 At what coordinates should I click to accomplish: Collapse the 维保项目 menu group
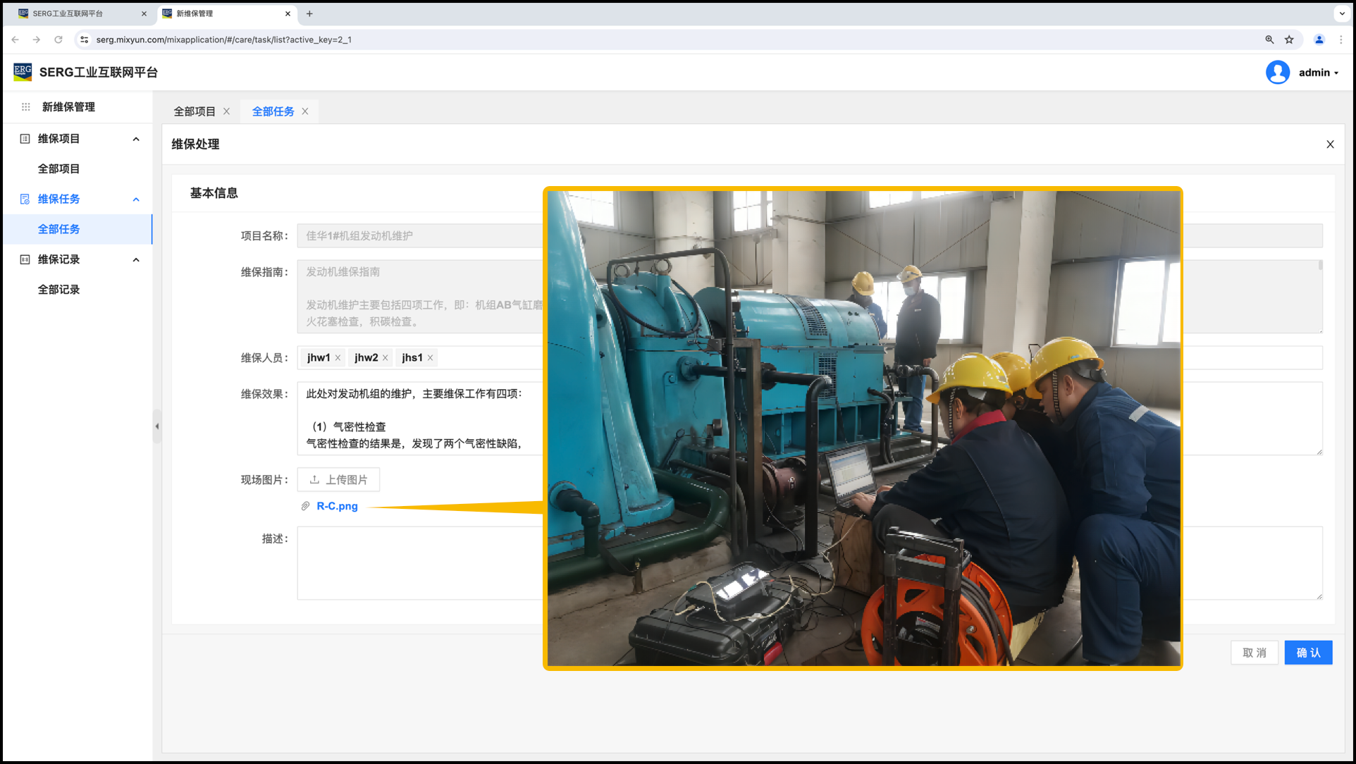click(136, 139)
